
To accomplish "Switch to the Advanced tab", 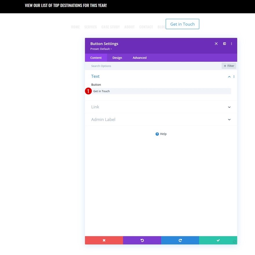I will 140,58.
